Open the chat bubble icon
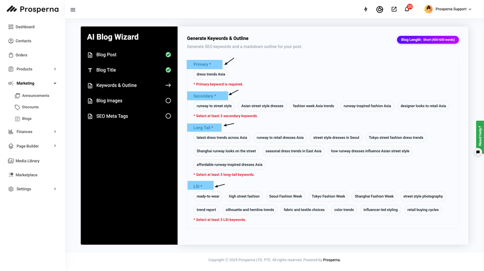Screen dimensions: 484x271 478,152
